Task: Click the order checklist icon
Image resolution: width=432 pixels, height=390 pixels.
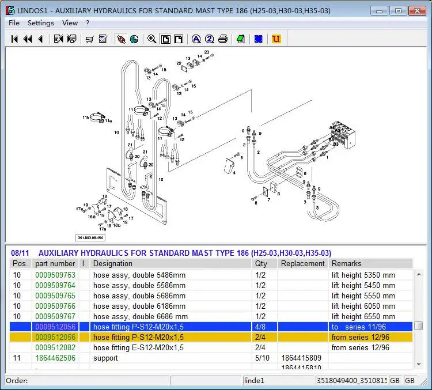Action: click(103, 39)
